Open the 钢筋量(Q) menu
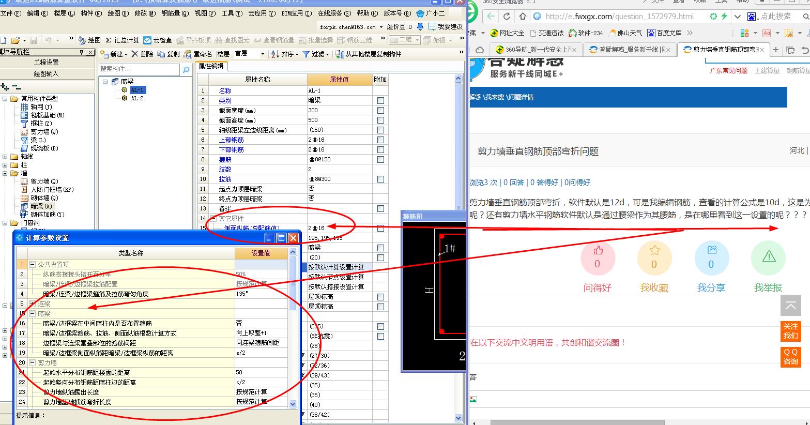Image resolution: width=810 pixels, height=425 pixels. tap(175, 13)
